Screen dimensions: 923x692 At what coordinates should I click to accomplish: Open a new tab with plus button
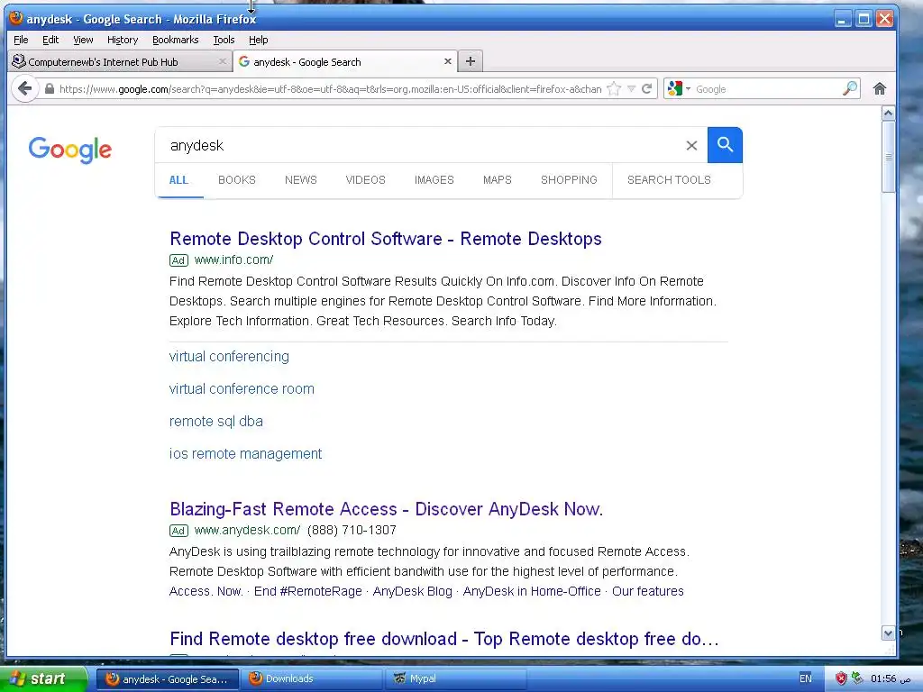click(x=470, y=61)
